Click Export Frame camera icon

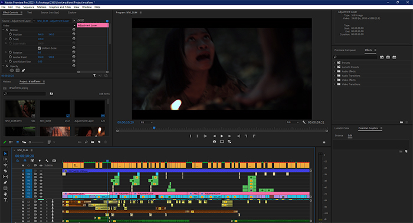coord(214,142)
